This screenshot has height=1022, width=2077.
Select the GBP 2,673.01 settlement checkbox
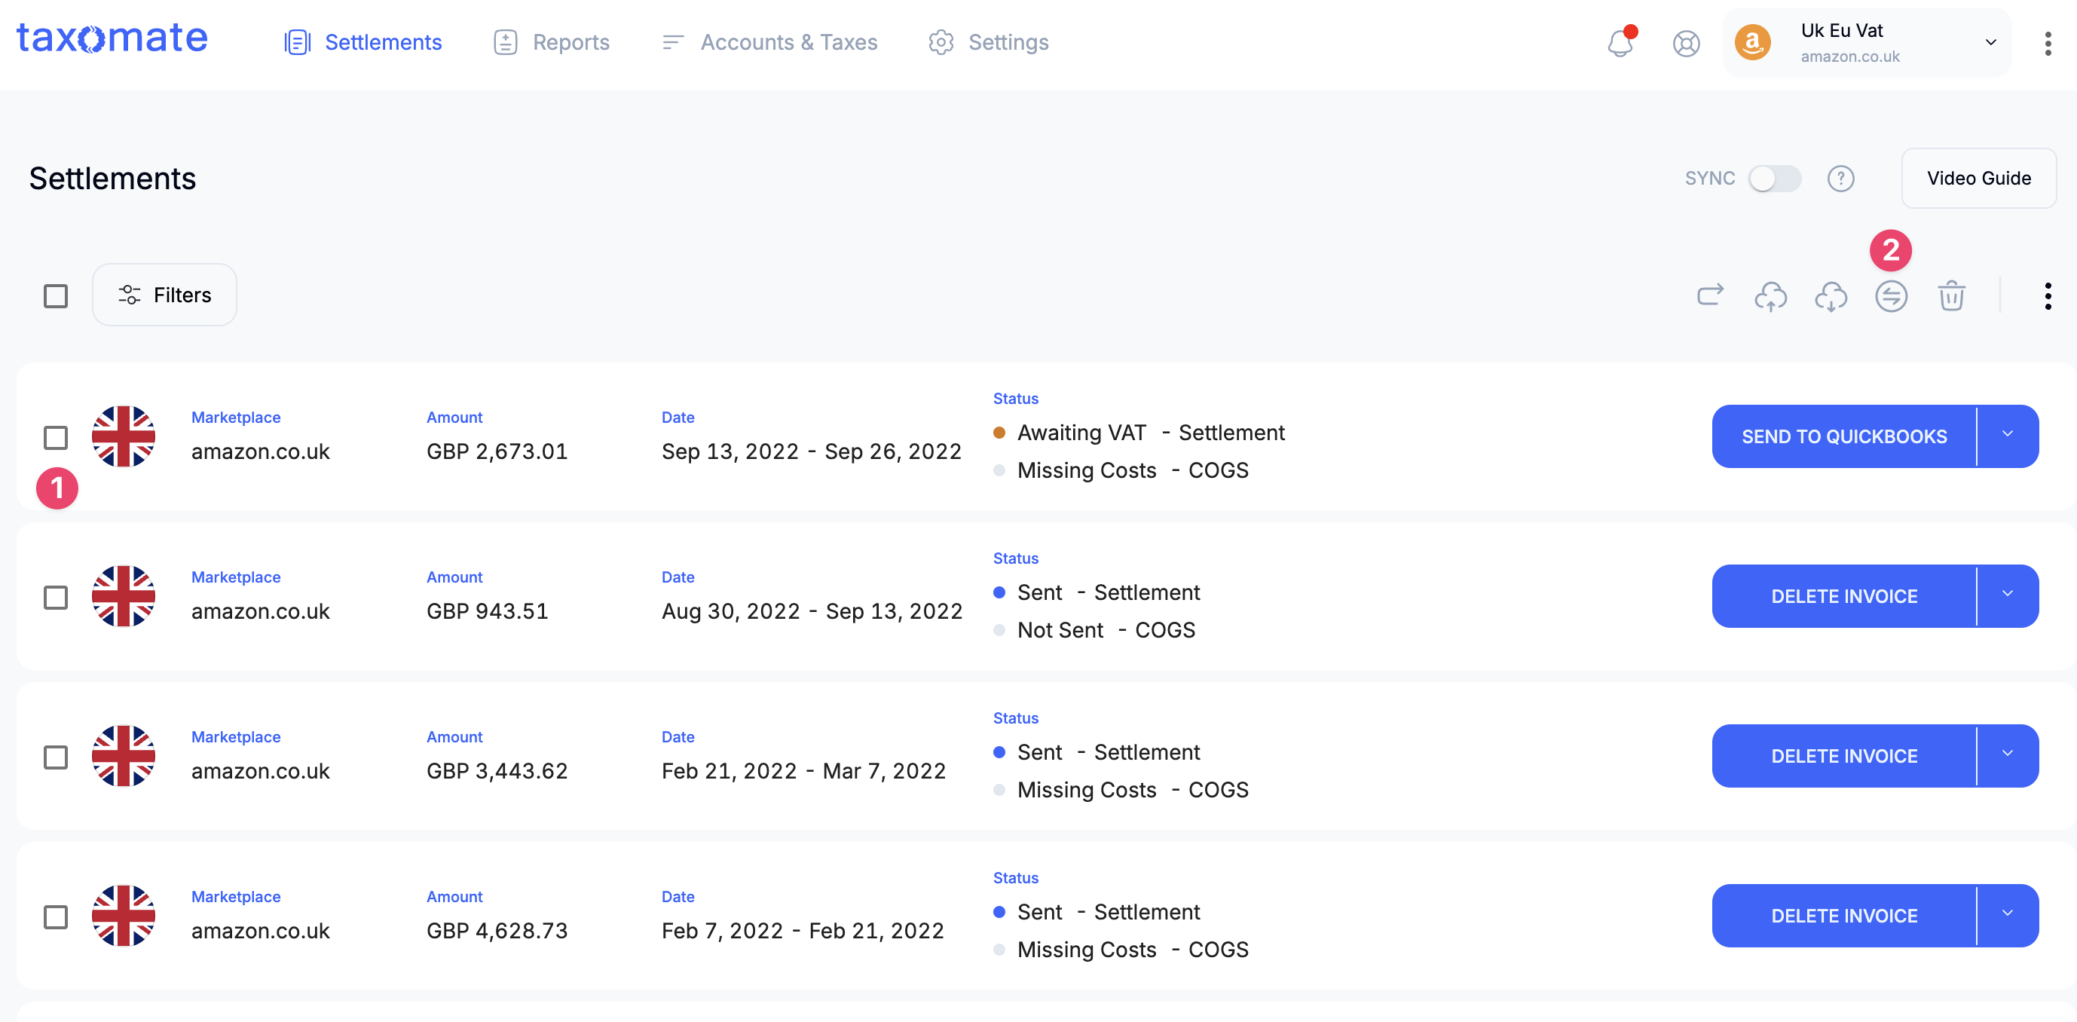(x=56, y=437)
